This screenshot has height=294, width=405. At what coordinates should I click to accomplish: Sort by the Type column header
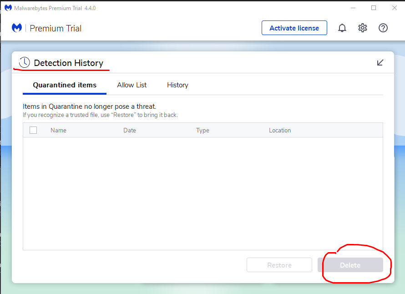[202, 131]
